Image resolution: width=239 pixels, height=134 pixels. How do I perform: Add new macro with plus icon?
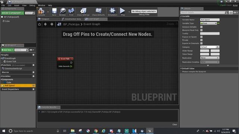33,72
